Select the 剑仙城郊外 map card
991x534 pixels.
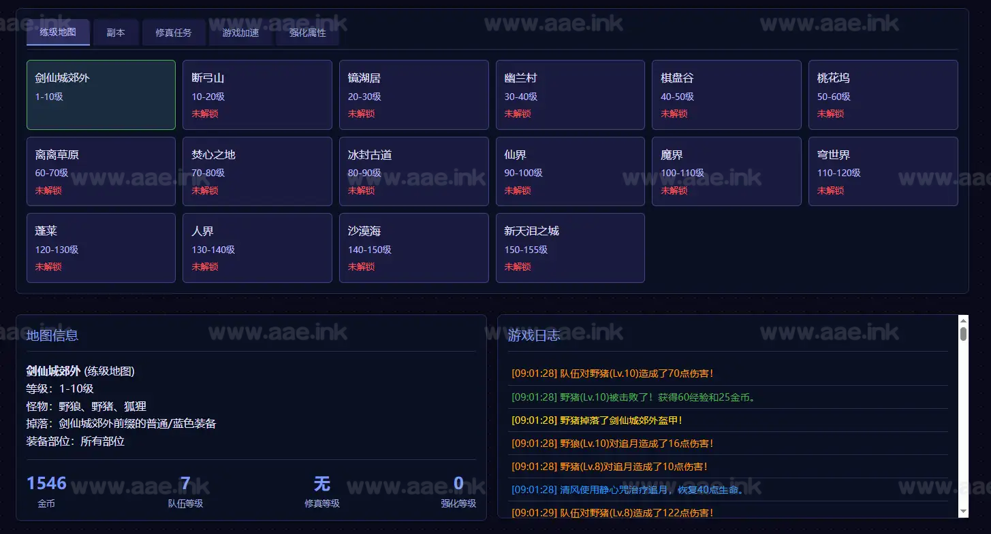pos(101,95)
